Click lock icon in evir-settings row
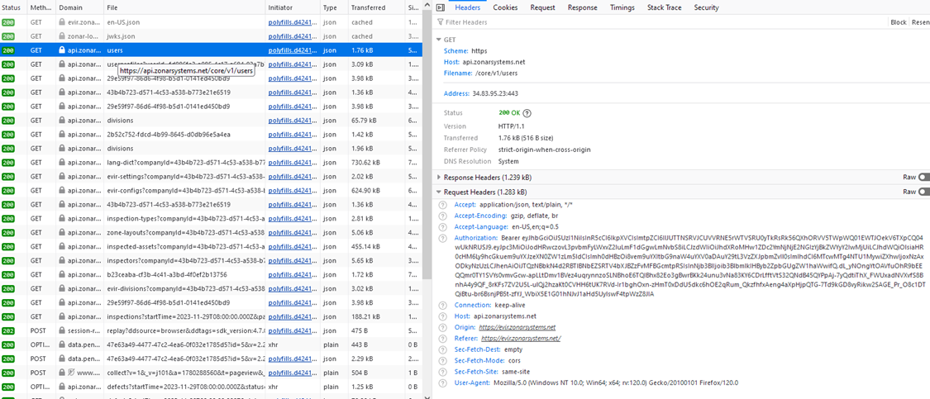This screenshot has height=399, width=930. [x=62, y=177]
